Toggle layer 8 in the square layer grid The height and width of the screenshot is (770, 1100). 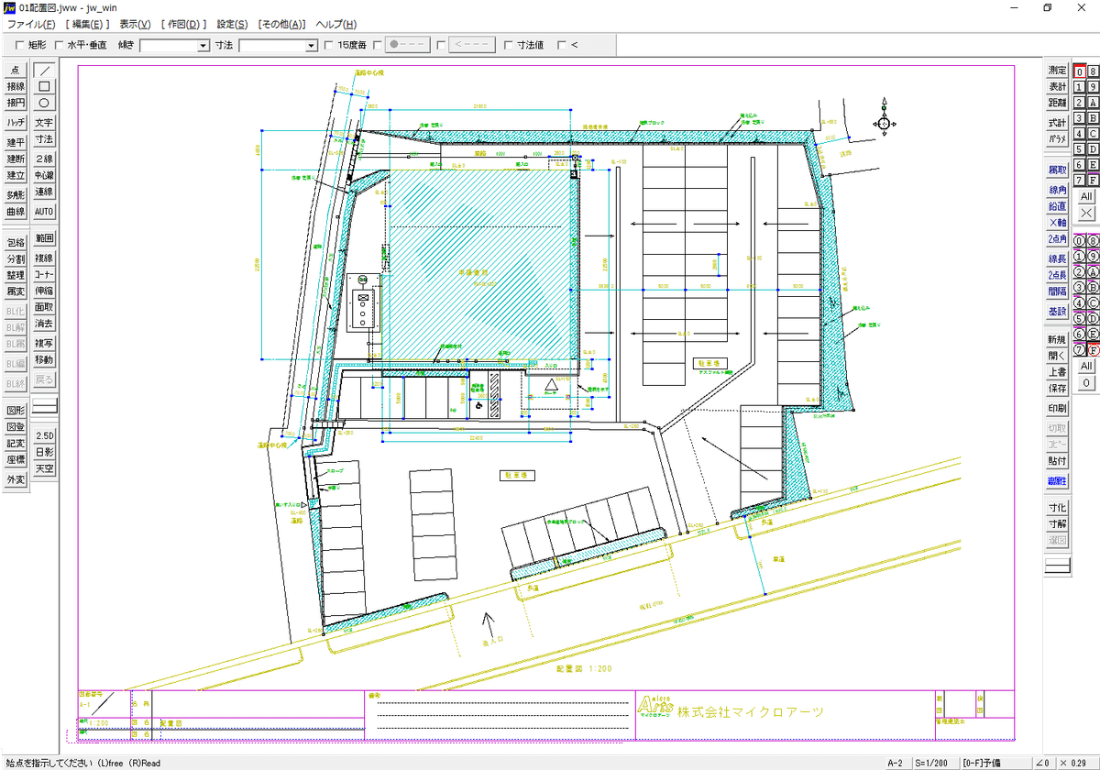1093,71
